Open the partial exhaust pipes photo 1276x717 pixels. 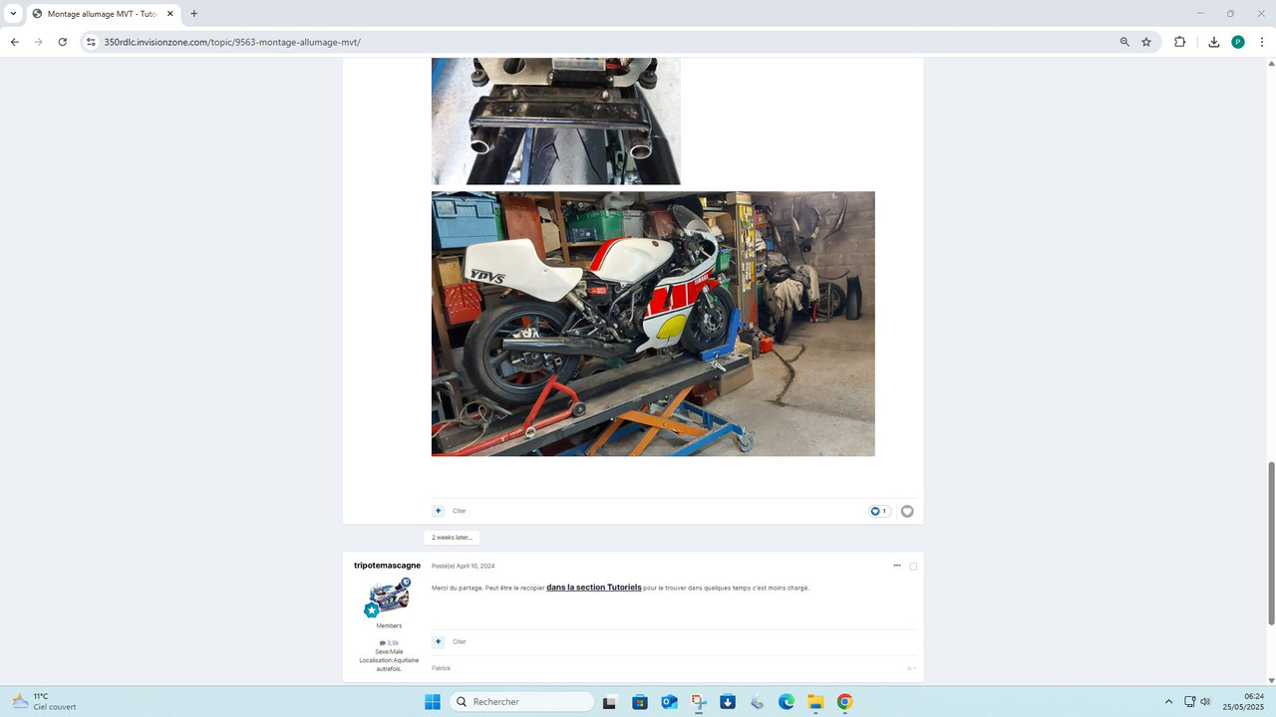tap(556, 121)
